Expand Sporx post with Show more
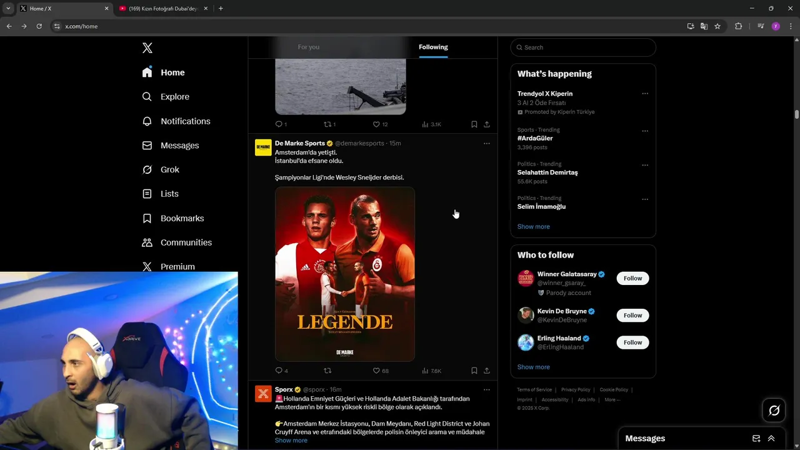 (291, 441)
